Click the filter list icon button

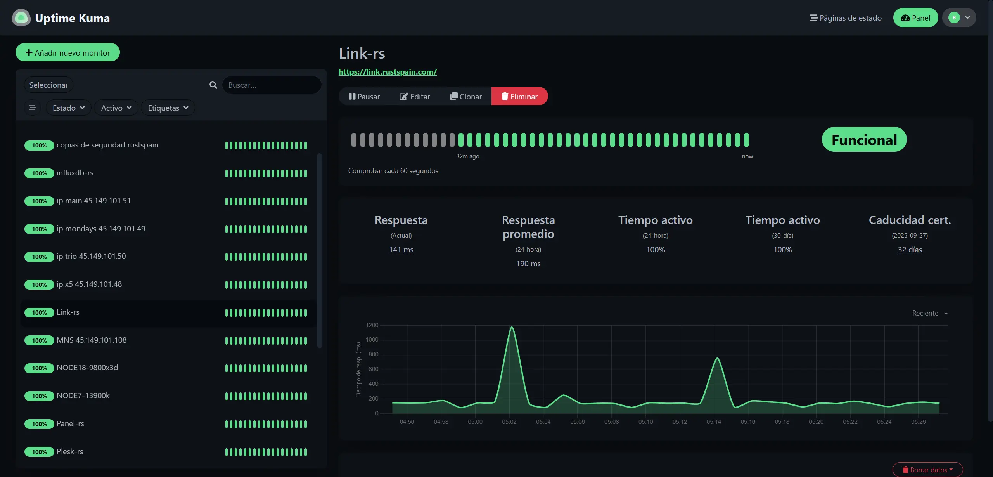click(x=32, y=108)
